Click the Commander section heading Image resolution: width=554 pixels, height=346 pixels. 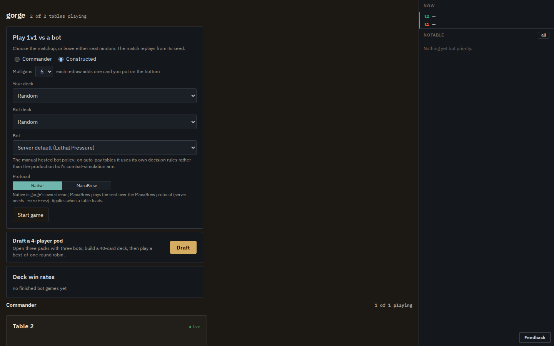(x=21, y=305)
